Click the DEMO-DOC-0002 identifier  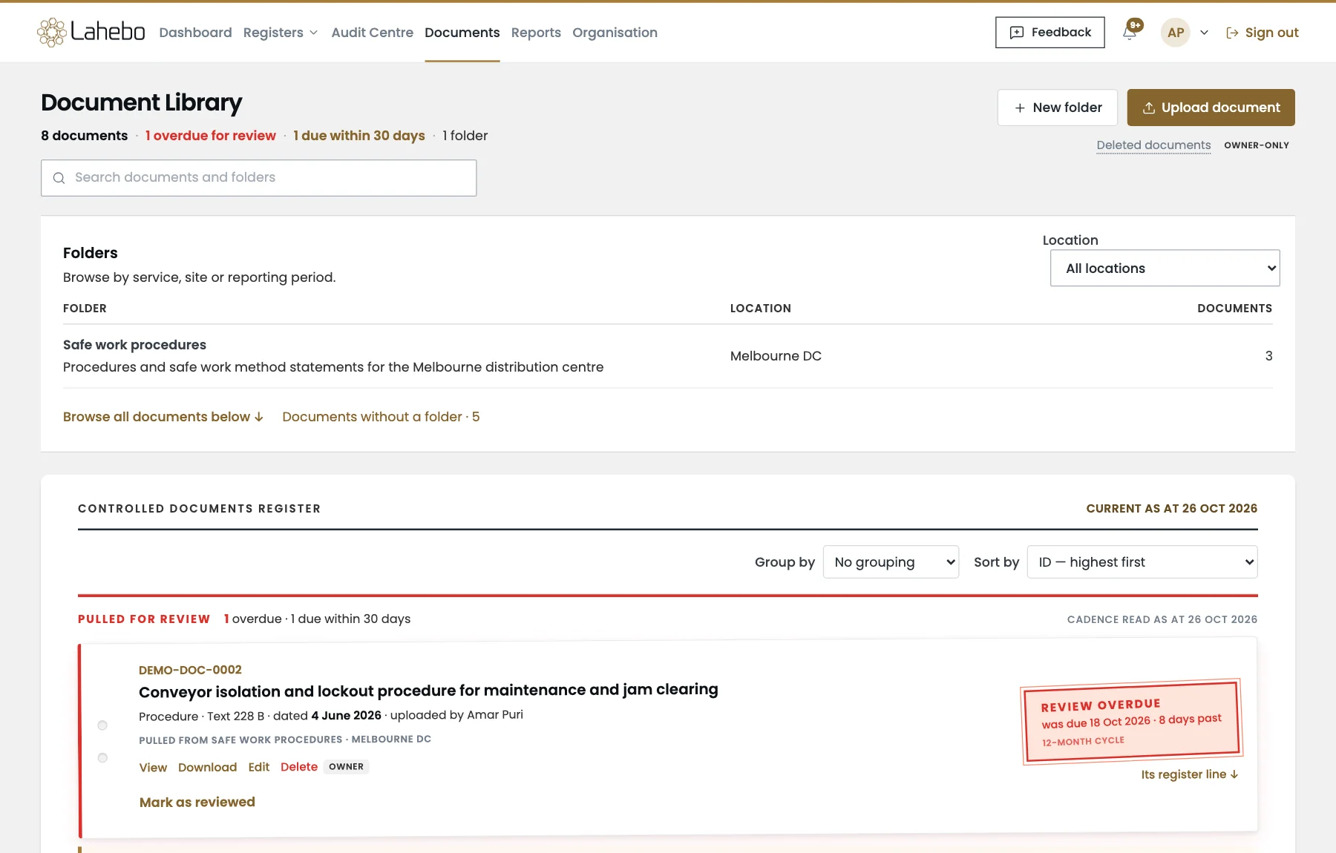(190, 670)
